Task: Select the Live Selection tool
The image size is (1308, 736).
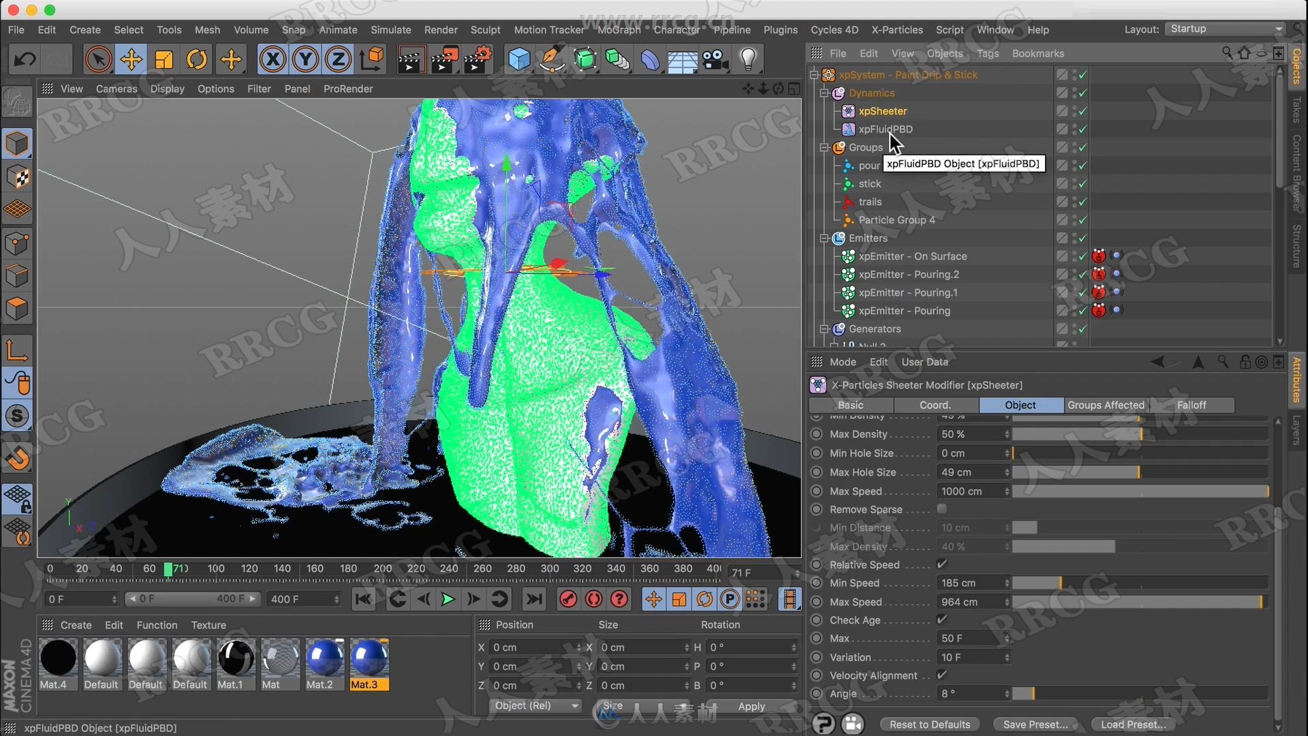Action: point(98,59)
